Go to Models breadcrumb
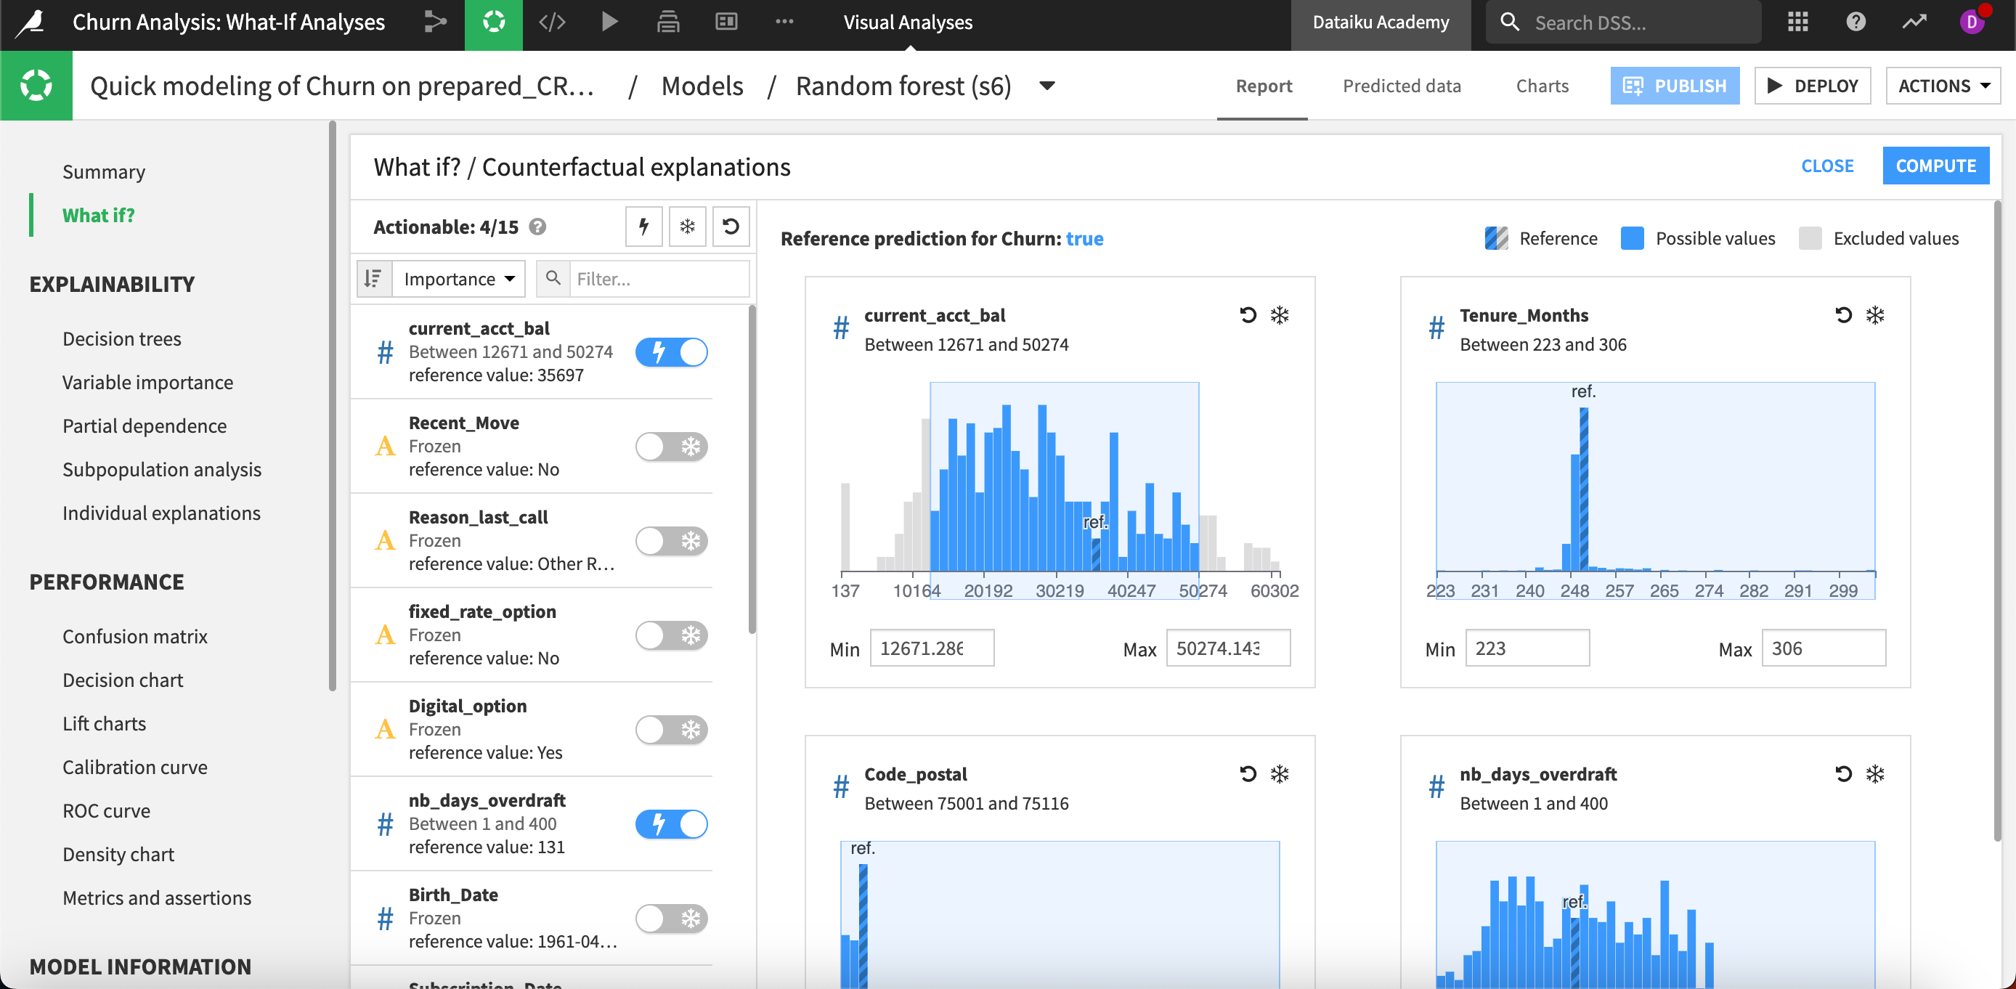 (x=702, y=85)
